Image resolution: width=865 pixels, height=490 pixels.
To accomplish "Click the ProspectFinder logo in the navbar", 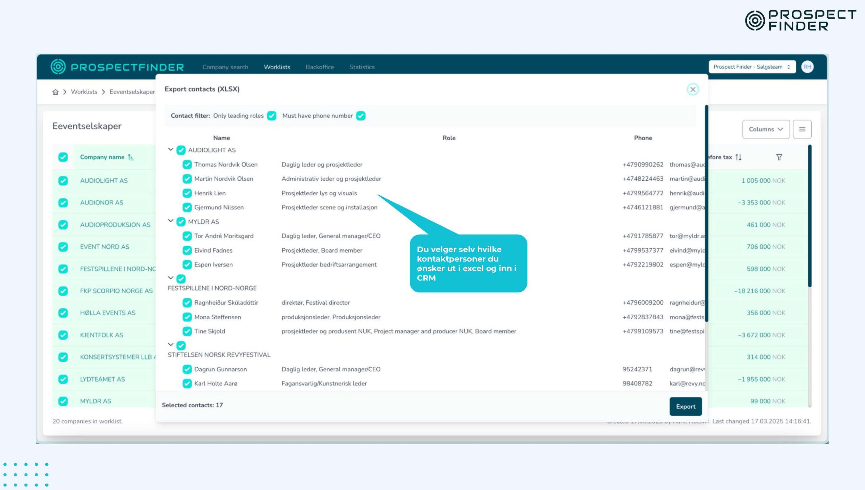I will click(x=117, y=67).
